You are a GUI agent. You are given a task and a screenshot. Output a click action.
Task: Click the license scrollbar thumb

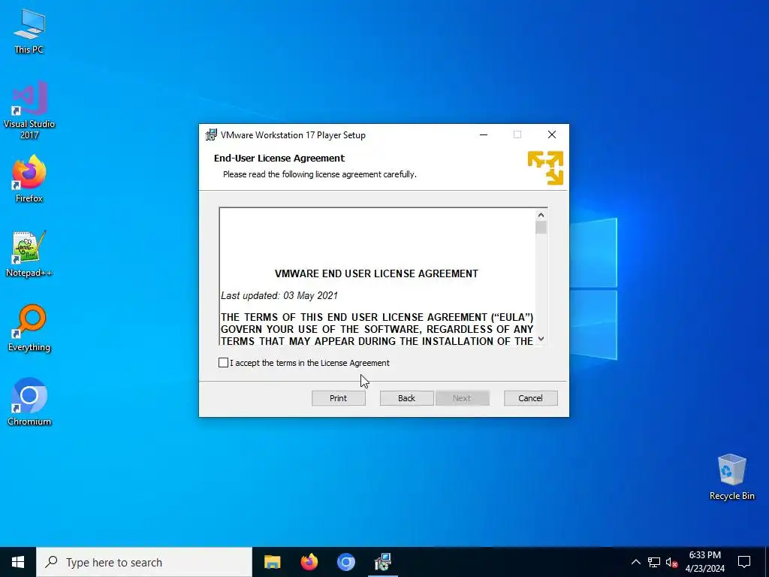(x=541, y=228)
